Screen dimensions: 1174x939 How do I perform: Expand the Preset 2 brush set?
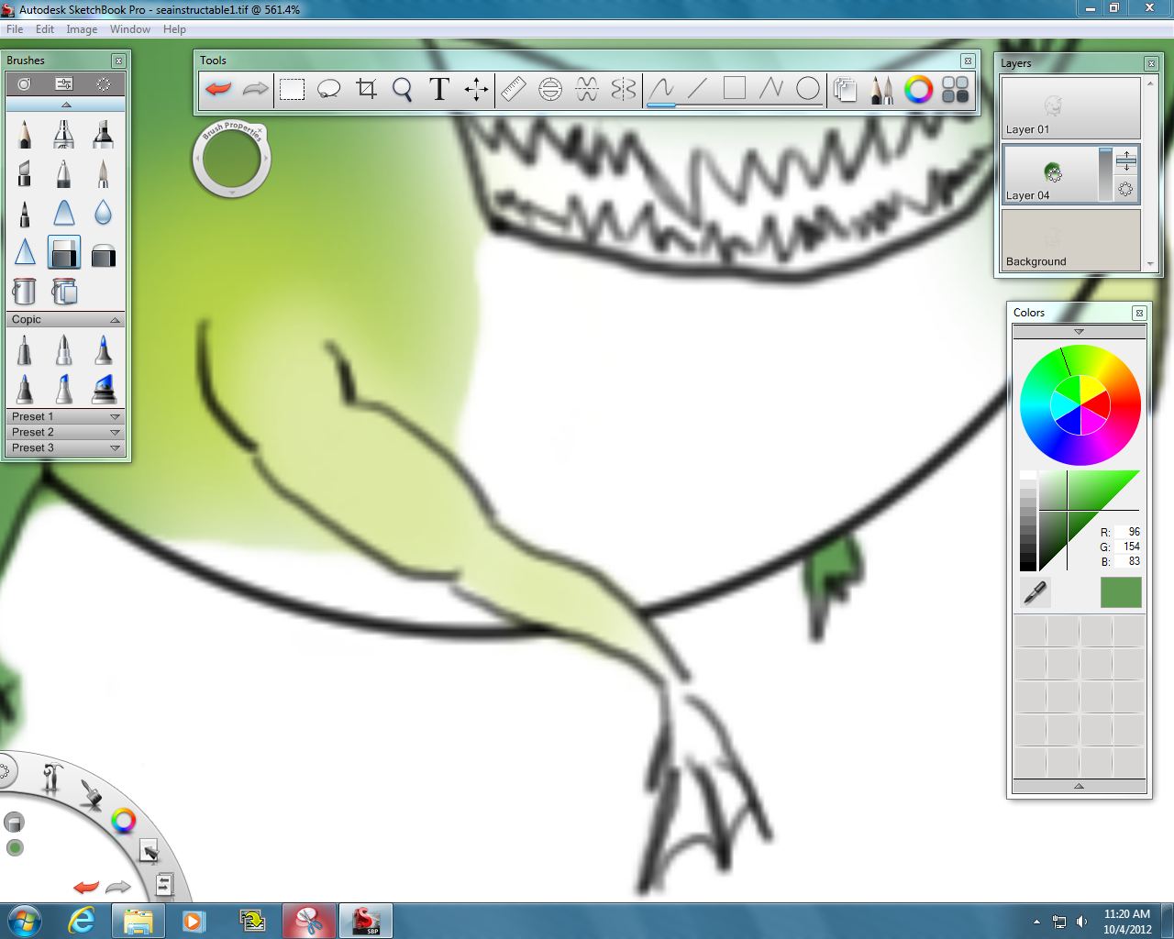[x=64, y=432]
